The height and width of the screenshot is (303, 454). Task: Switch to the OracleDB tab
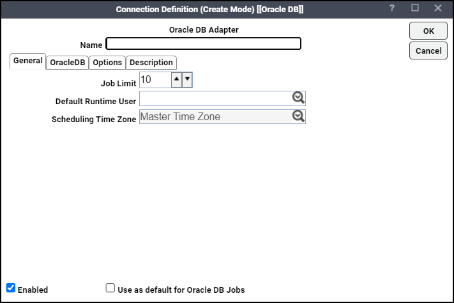[68, 63]
